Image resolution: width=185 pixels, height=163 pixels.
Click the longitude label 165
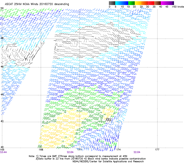tap(2, 150)
